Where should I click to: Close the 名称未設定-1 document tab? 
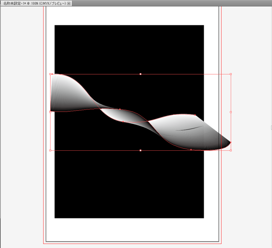[69, 4]
